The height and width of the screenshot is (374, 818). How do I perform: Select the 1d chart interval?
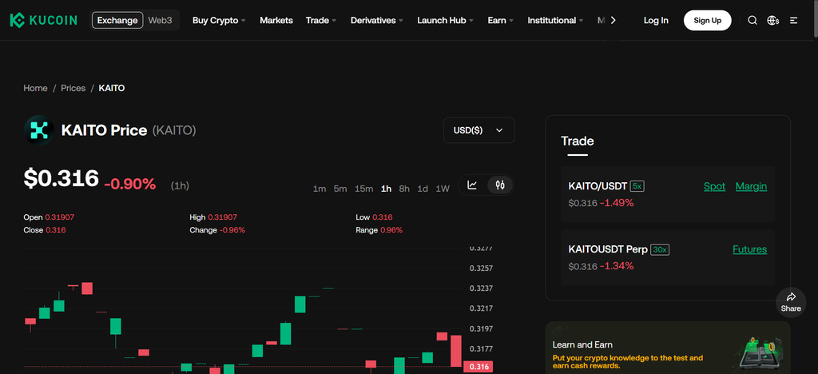pyautogui.click(x=423, y=189)
